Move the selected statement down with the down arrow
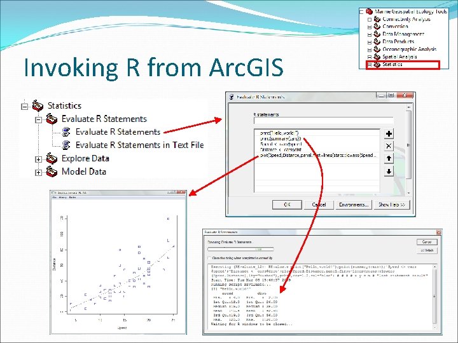Image resolution: width=458 pixels, height=343 pixels. [389, 171]
